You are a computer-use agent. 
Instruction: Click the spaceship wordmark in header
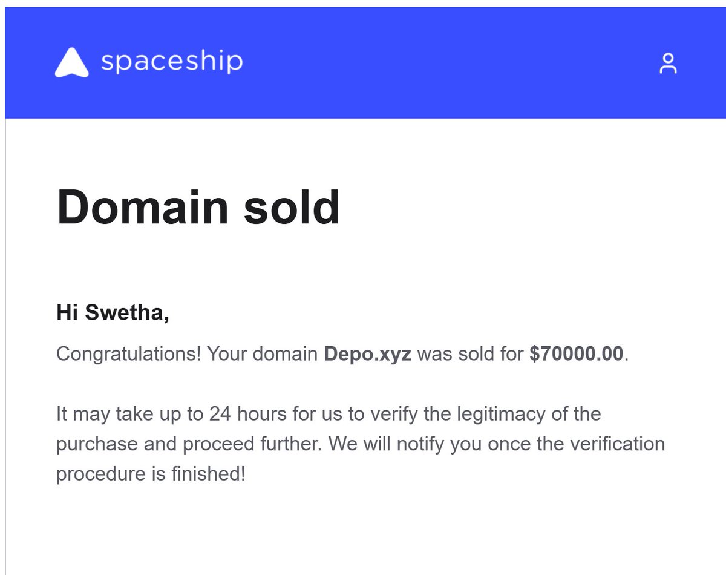[x=172, y=62]
